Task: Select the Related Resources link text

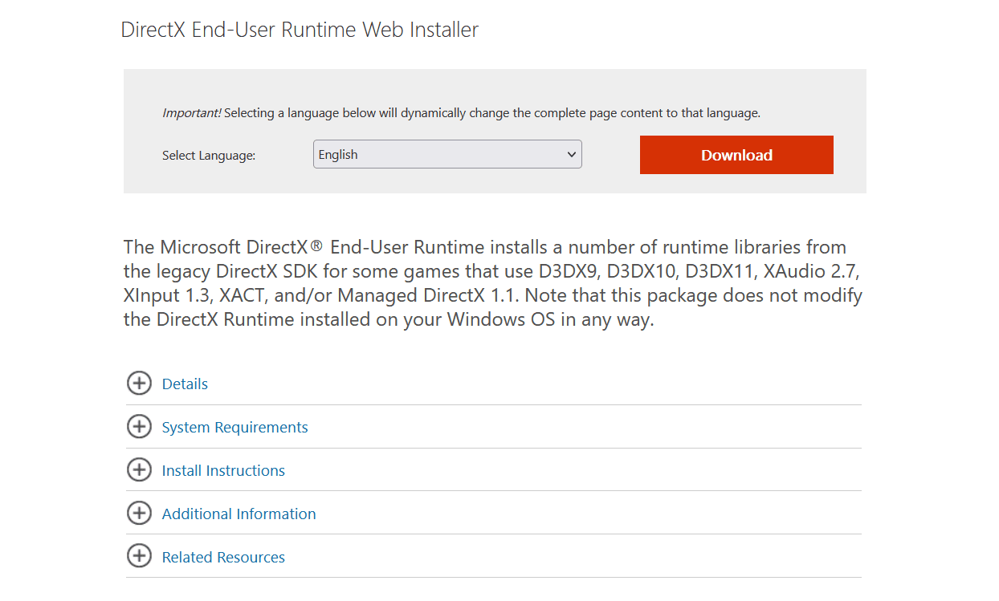Action: click(x=223, y=558)
